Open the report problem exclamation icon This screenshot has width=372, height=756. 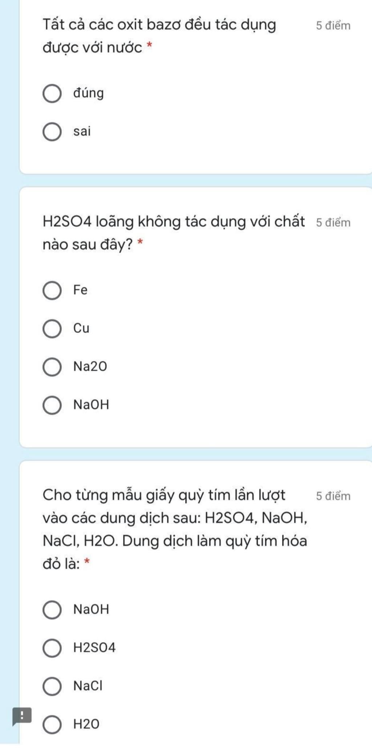click(22, 717)
